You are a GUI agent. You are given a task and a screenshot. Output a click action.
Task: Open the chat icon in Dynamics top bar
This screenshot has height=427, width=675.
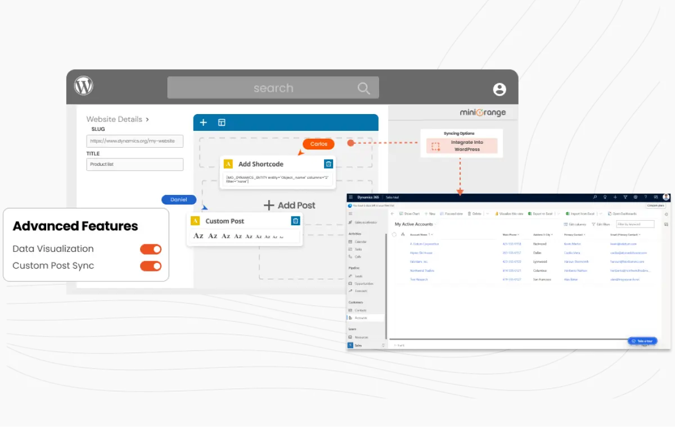[656, 197]
